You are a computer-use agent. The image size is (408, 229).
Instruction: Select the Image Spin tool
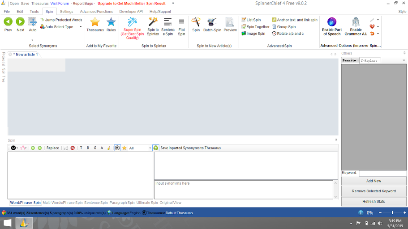click(253, 34)
